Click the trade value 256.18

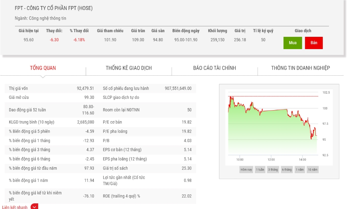pos(240,40)
